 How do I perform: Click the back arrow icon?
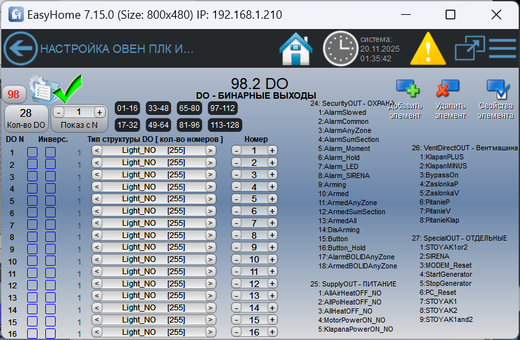point(21,49)
